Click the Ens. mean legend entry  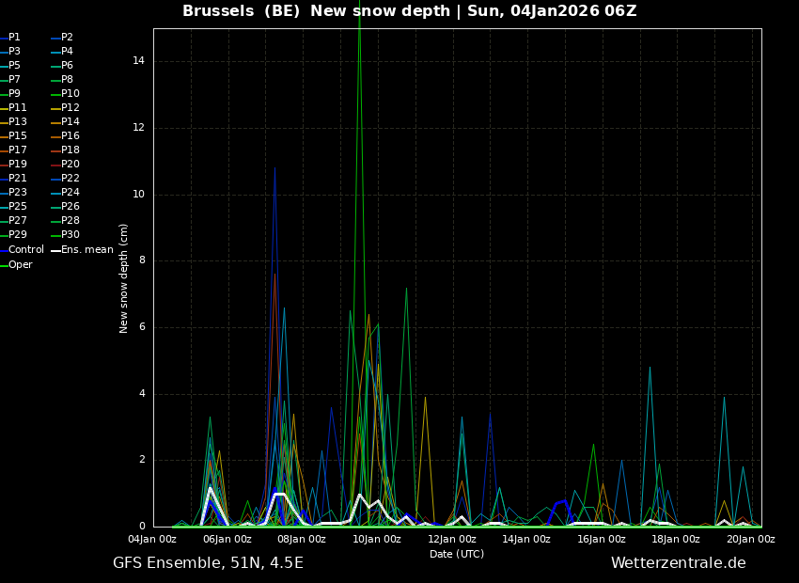click(82, 250)
